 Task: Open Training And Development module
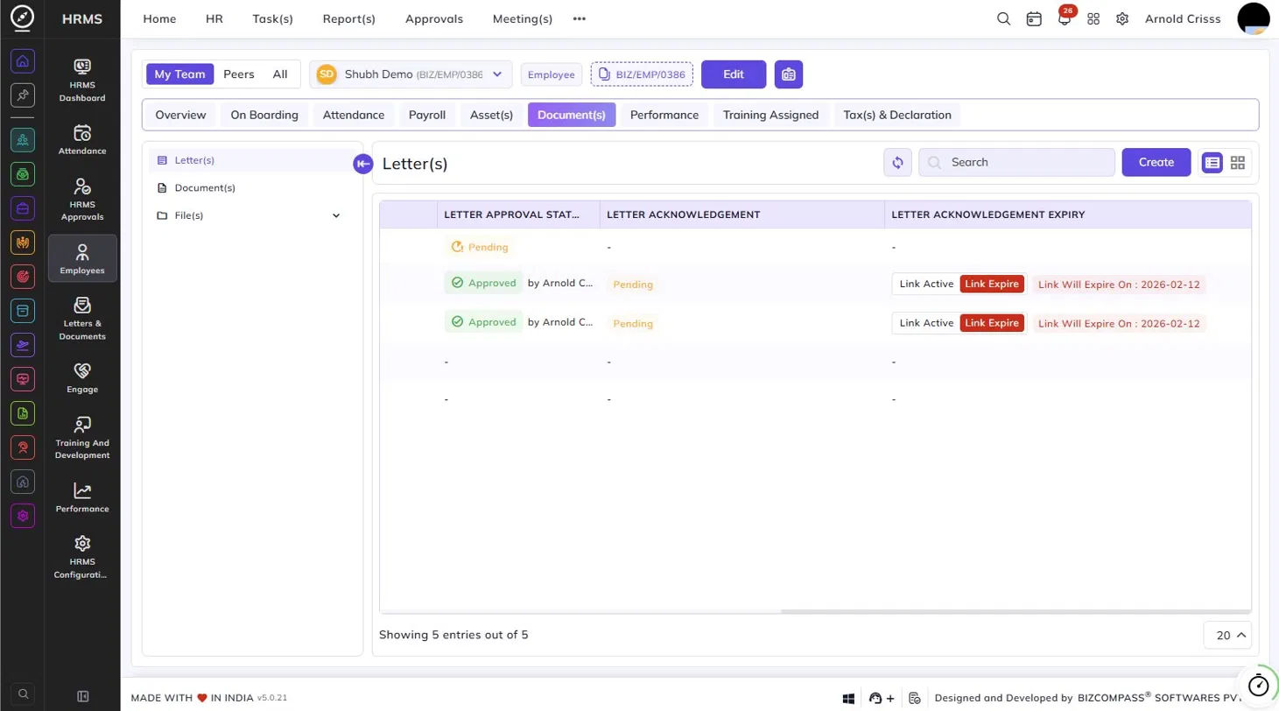click(x=82, y=437)
